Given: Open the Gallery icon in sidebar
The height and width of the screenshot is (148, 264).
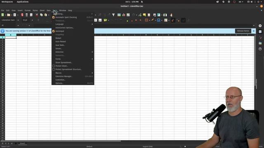Looking at the screenshot, I should click(x=260, y=43).
